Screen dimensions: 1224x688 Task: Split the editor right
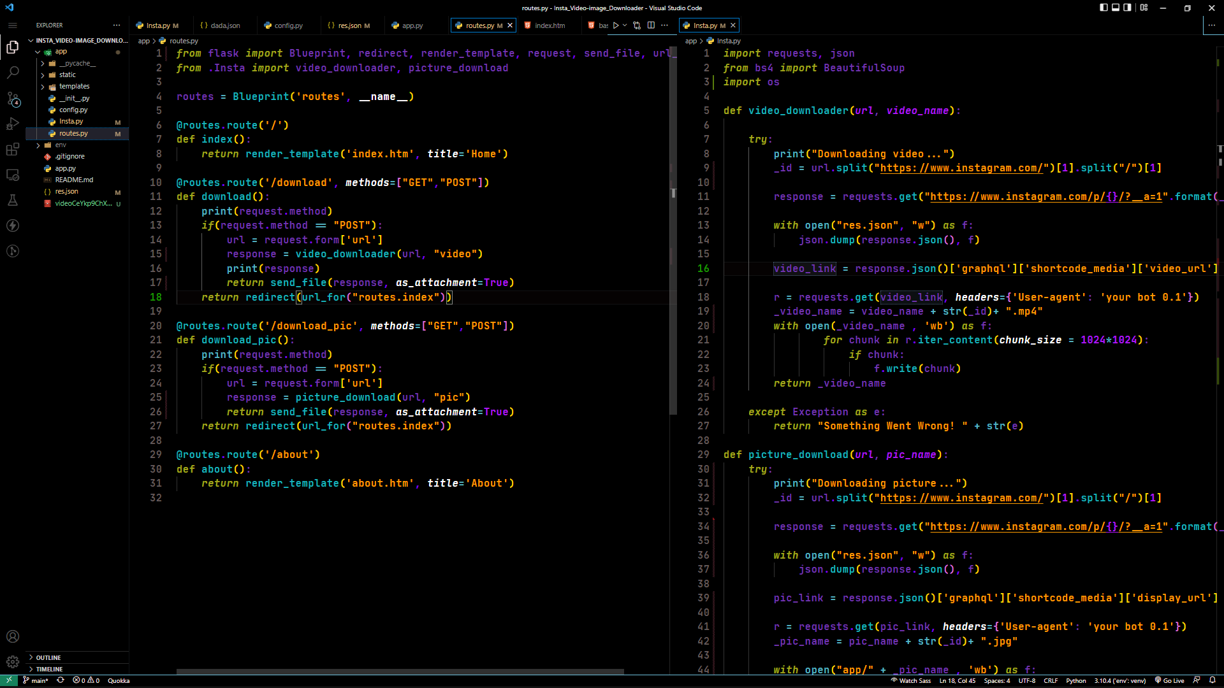[651, 25]
